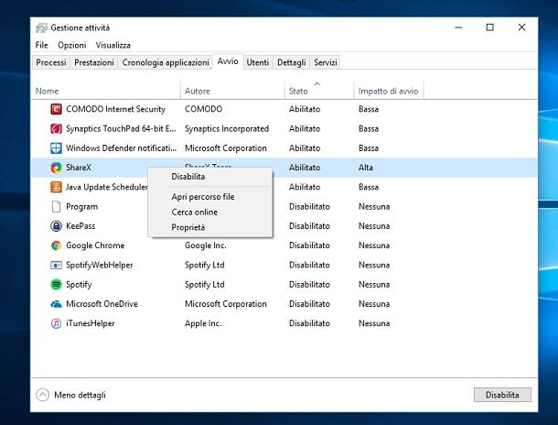Go to the Servizi tab
The image size is (558, 425).
point(326,62)
